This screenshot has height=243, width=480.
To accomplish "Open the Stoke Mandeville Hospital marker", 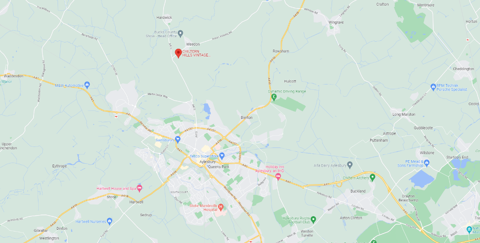I will click(220, 207).
